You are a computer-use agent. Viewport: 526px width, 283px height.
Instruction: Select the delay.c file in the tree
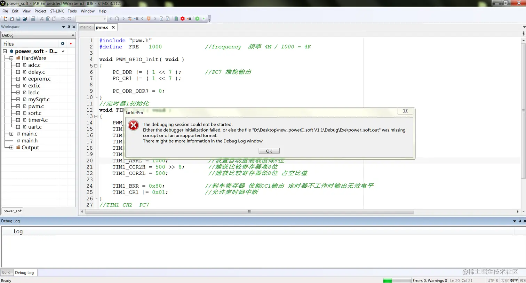click(x=37, y=72)
